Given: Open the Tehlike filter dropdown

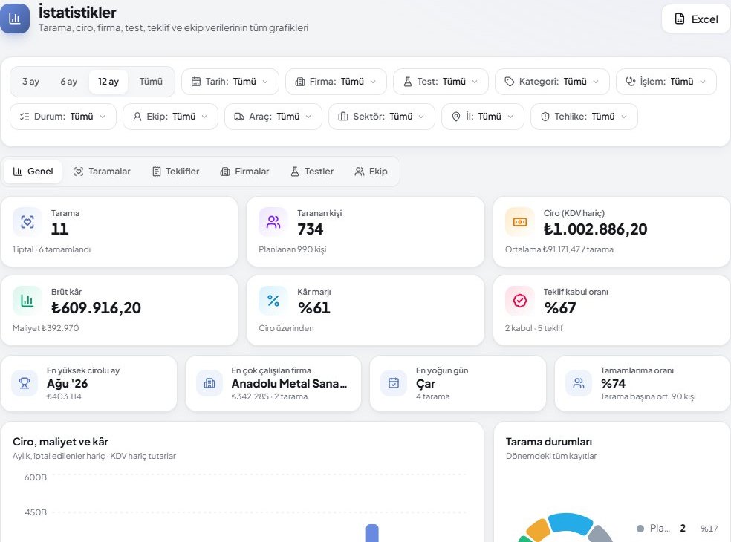Looking at the screenshot, I should point(584,117).
